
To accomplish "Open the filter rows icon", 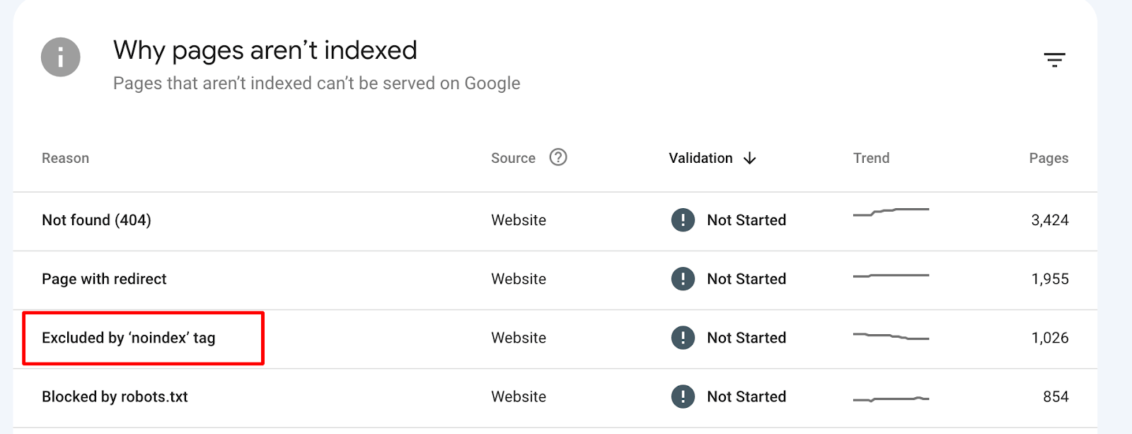I will tap(1054, 60).
